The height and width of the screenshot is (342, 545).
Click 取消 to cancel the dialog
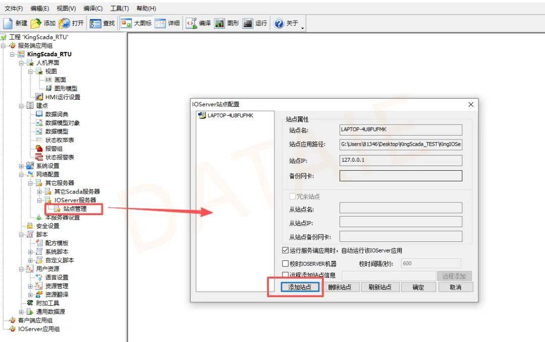pos(456,287)
